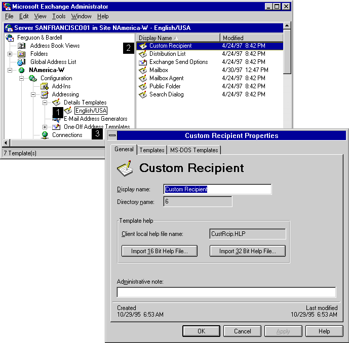The image size is (349, 343).
Task: Click the Ferguson & Bardell organization icon
Action: (10, 38)
